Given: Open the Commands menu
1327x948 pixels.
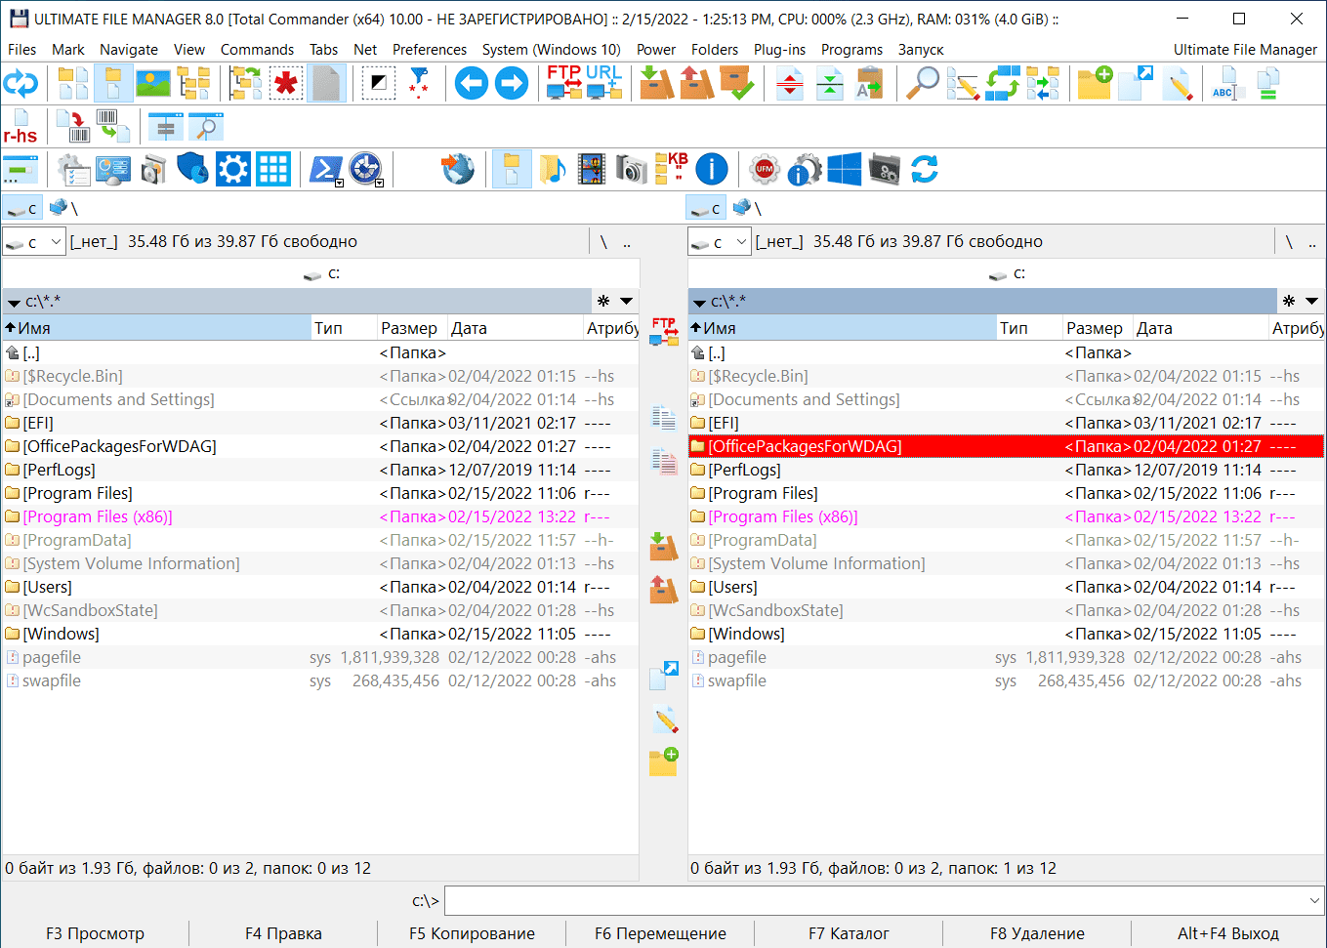Looking at the screenshot, I should pos(257,50).
